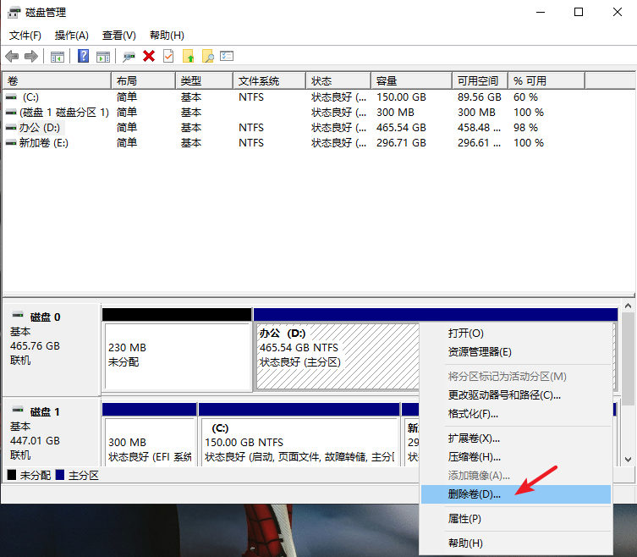The image size is (637, 557).
Task: Select 删除卷(D)... from context menu
Action: tap(474, 494)
